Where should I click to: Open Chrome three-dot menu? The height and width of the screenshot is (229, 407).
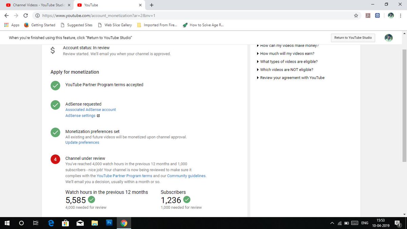point(401,15)
